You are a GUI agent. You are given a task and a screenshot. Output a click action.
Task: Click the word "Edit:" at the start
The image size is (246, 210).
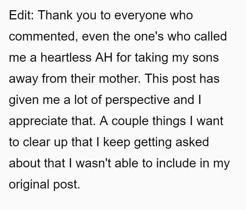tap(21, 15)
